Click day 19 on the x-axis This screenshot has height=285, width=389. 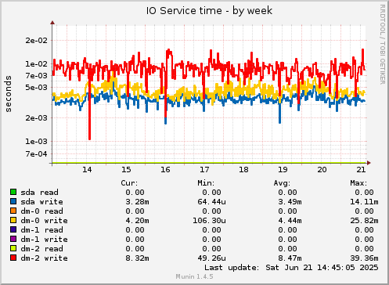[283, 170]
